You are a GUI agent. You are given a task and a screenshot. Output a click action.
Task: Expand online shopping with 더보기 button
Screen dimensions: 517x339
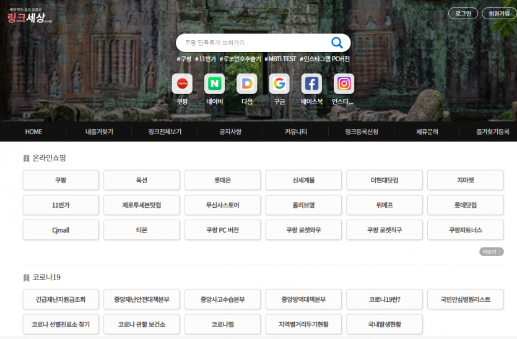(491, 252)
